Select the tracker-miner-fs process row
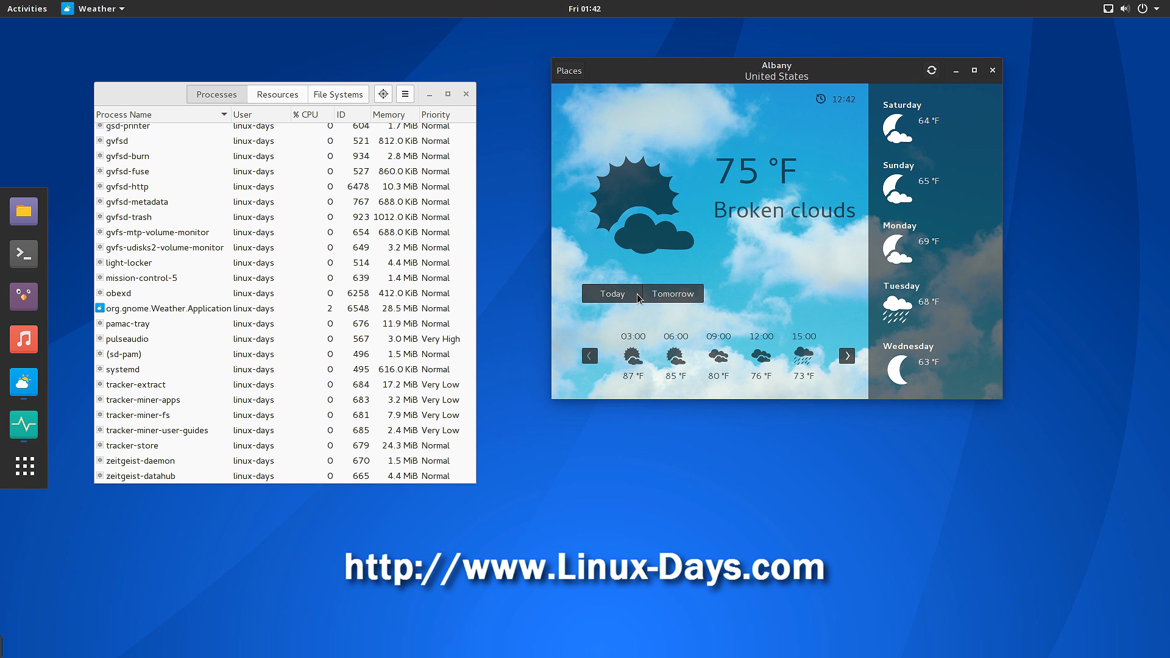This screenshot has height=658, width=1170. point(285,415)
